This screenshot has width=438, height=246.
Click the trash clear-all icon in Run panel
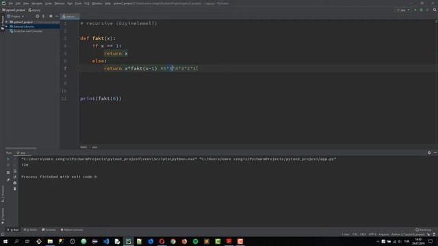(x=15, y=189)
